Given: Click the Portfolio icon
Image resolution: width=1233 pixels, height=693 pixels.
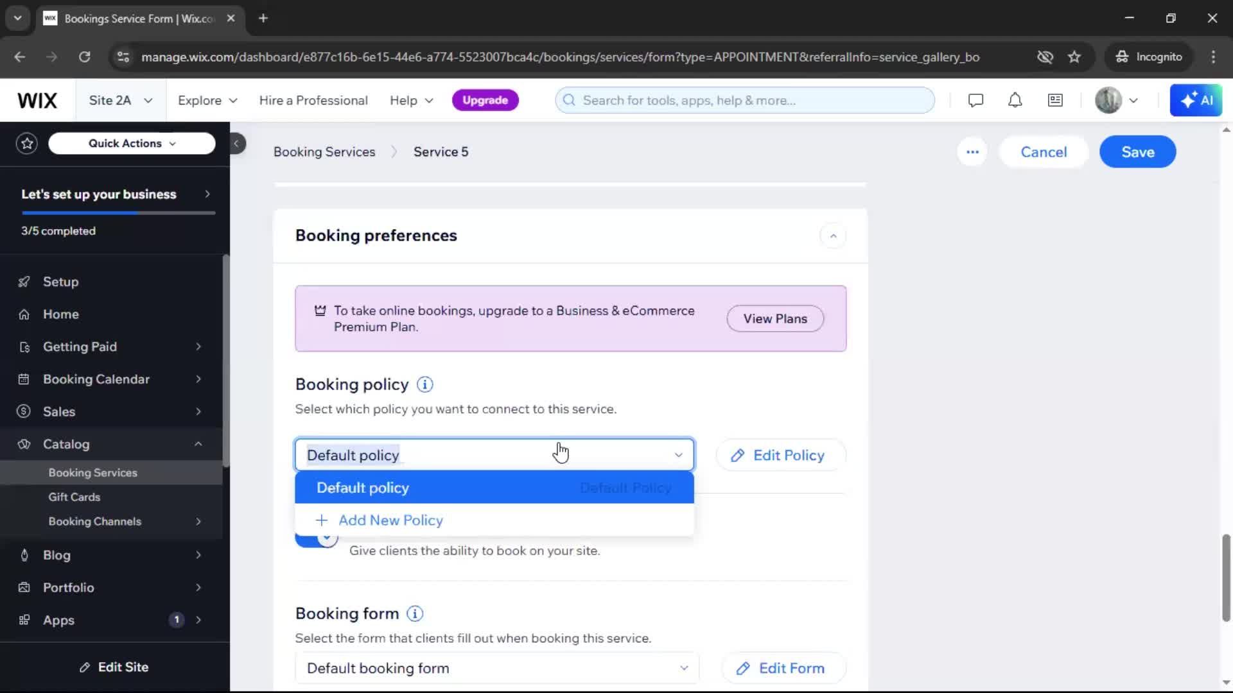Looking at the screenshot, I should [x=24, y=588].
